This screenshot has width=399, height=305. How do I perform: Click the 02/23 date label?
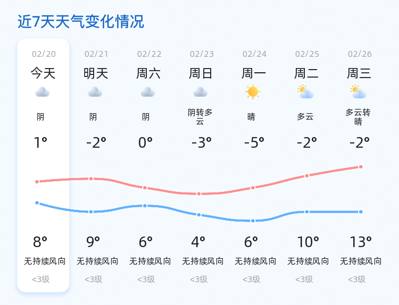coord(202,54)
